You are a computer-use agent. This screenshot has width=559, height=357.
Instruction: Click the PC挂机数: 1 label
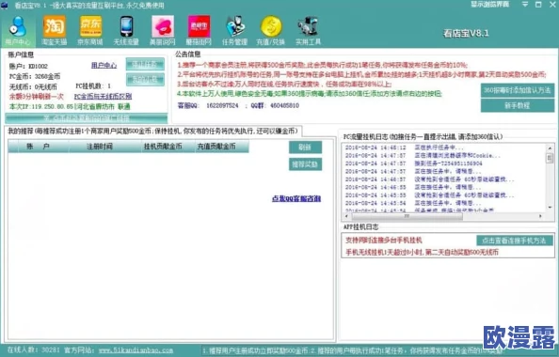[x=93, y=86]
